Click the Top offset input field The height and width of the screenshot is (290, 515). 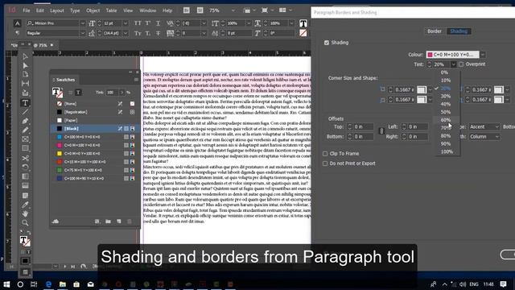[x=363, y=126]
